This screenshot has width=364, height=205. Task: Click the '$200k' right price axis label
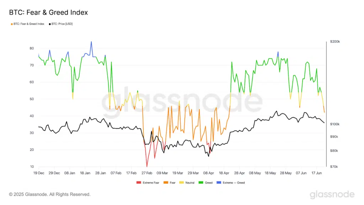coord(335,42)
